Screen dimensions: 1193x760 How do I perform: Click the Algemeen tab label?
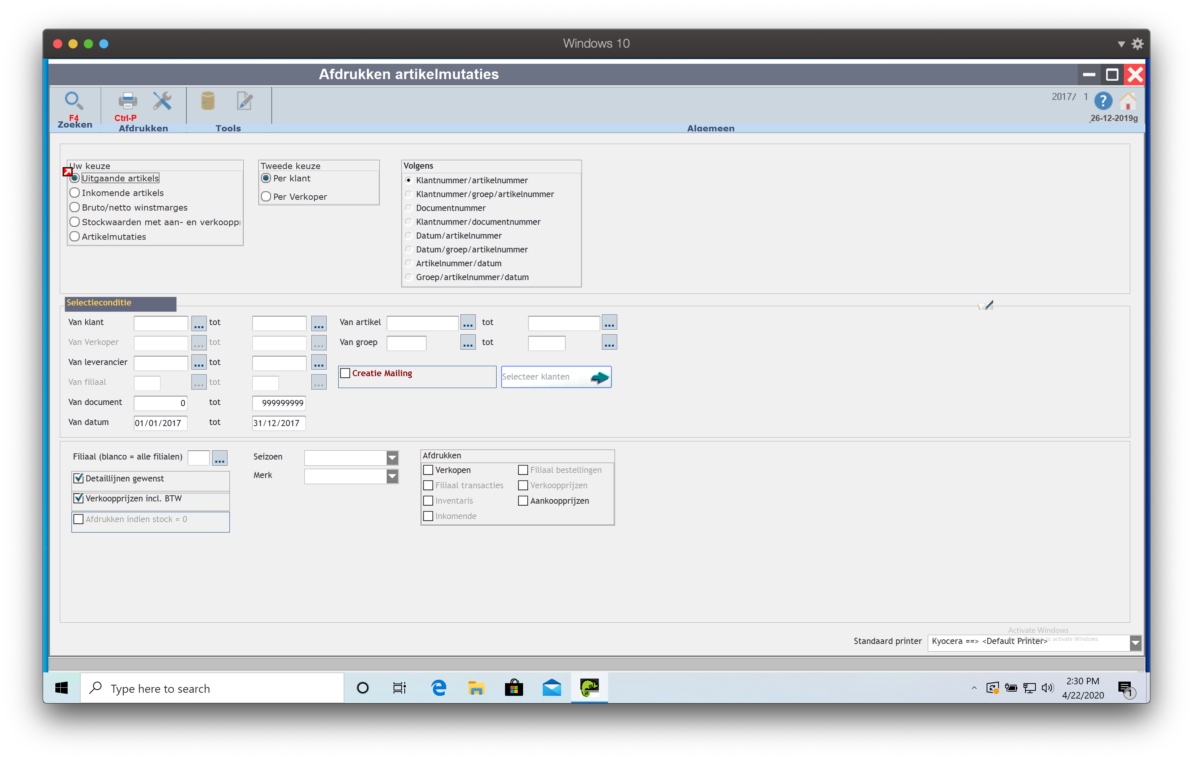coord(710,128)
